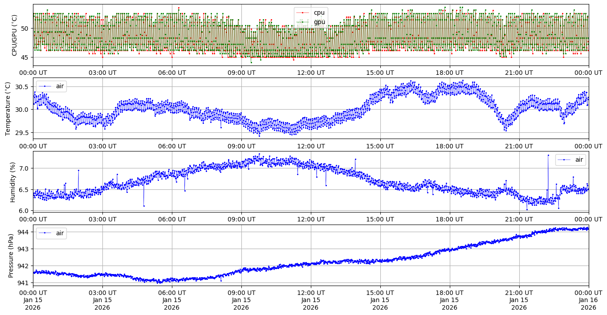
Task: Select the 'Humidity (%)' y-axis label
Action: pyautogui.click(x=12, y=182)
